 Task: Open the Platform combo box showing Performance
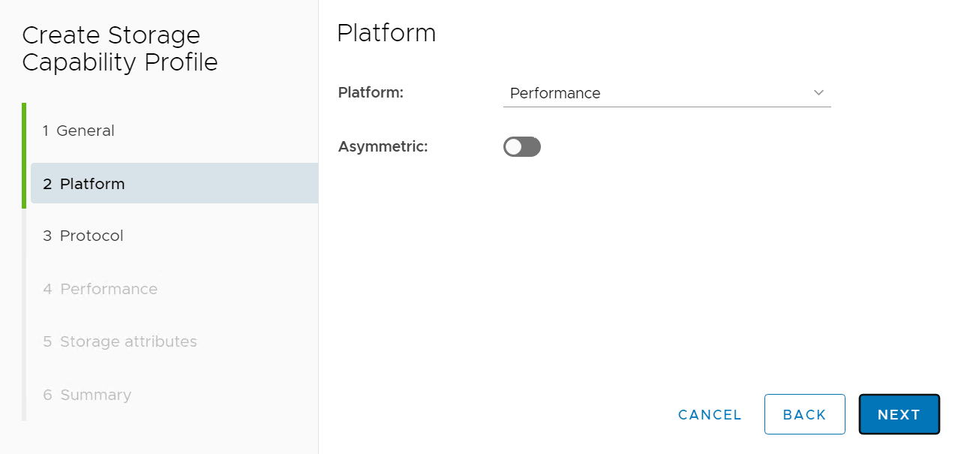(666, 93)
